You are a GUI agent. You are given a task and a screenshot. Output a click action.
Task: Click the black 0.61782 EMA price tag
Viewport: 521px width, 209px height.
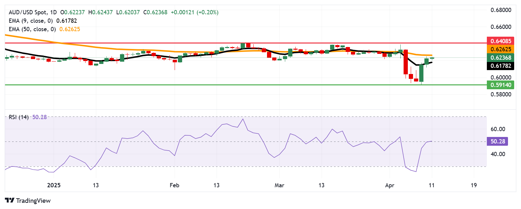pyautogui.click(x=501, y=66)
